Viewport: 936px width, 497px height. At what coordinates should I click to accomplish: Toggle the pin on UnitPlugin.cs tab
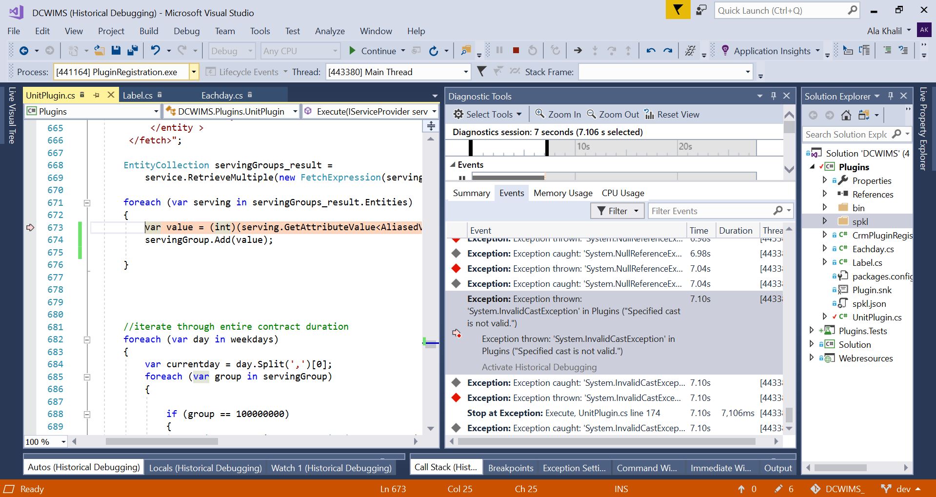coord(96,95)
